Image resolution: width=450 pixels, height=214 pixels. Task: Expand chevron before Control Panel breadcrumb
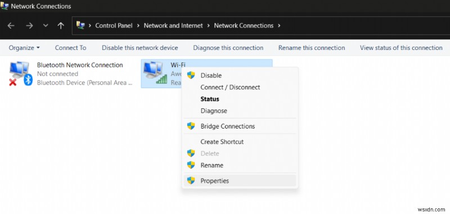coord(89,25)
